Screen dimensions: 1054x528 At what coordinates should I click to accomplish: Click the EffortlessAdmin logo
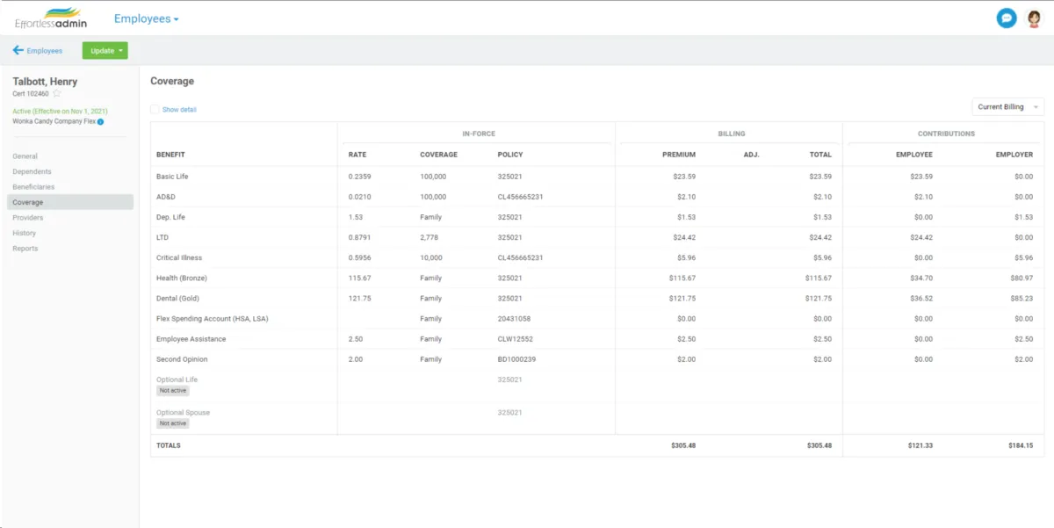pos(51,18)
